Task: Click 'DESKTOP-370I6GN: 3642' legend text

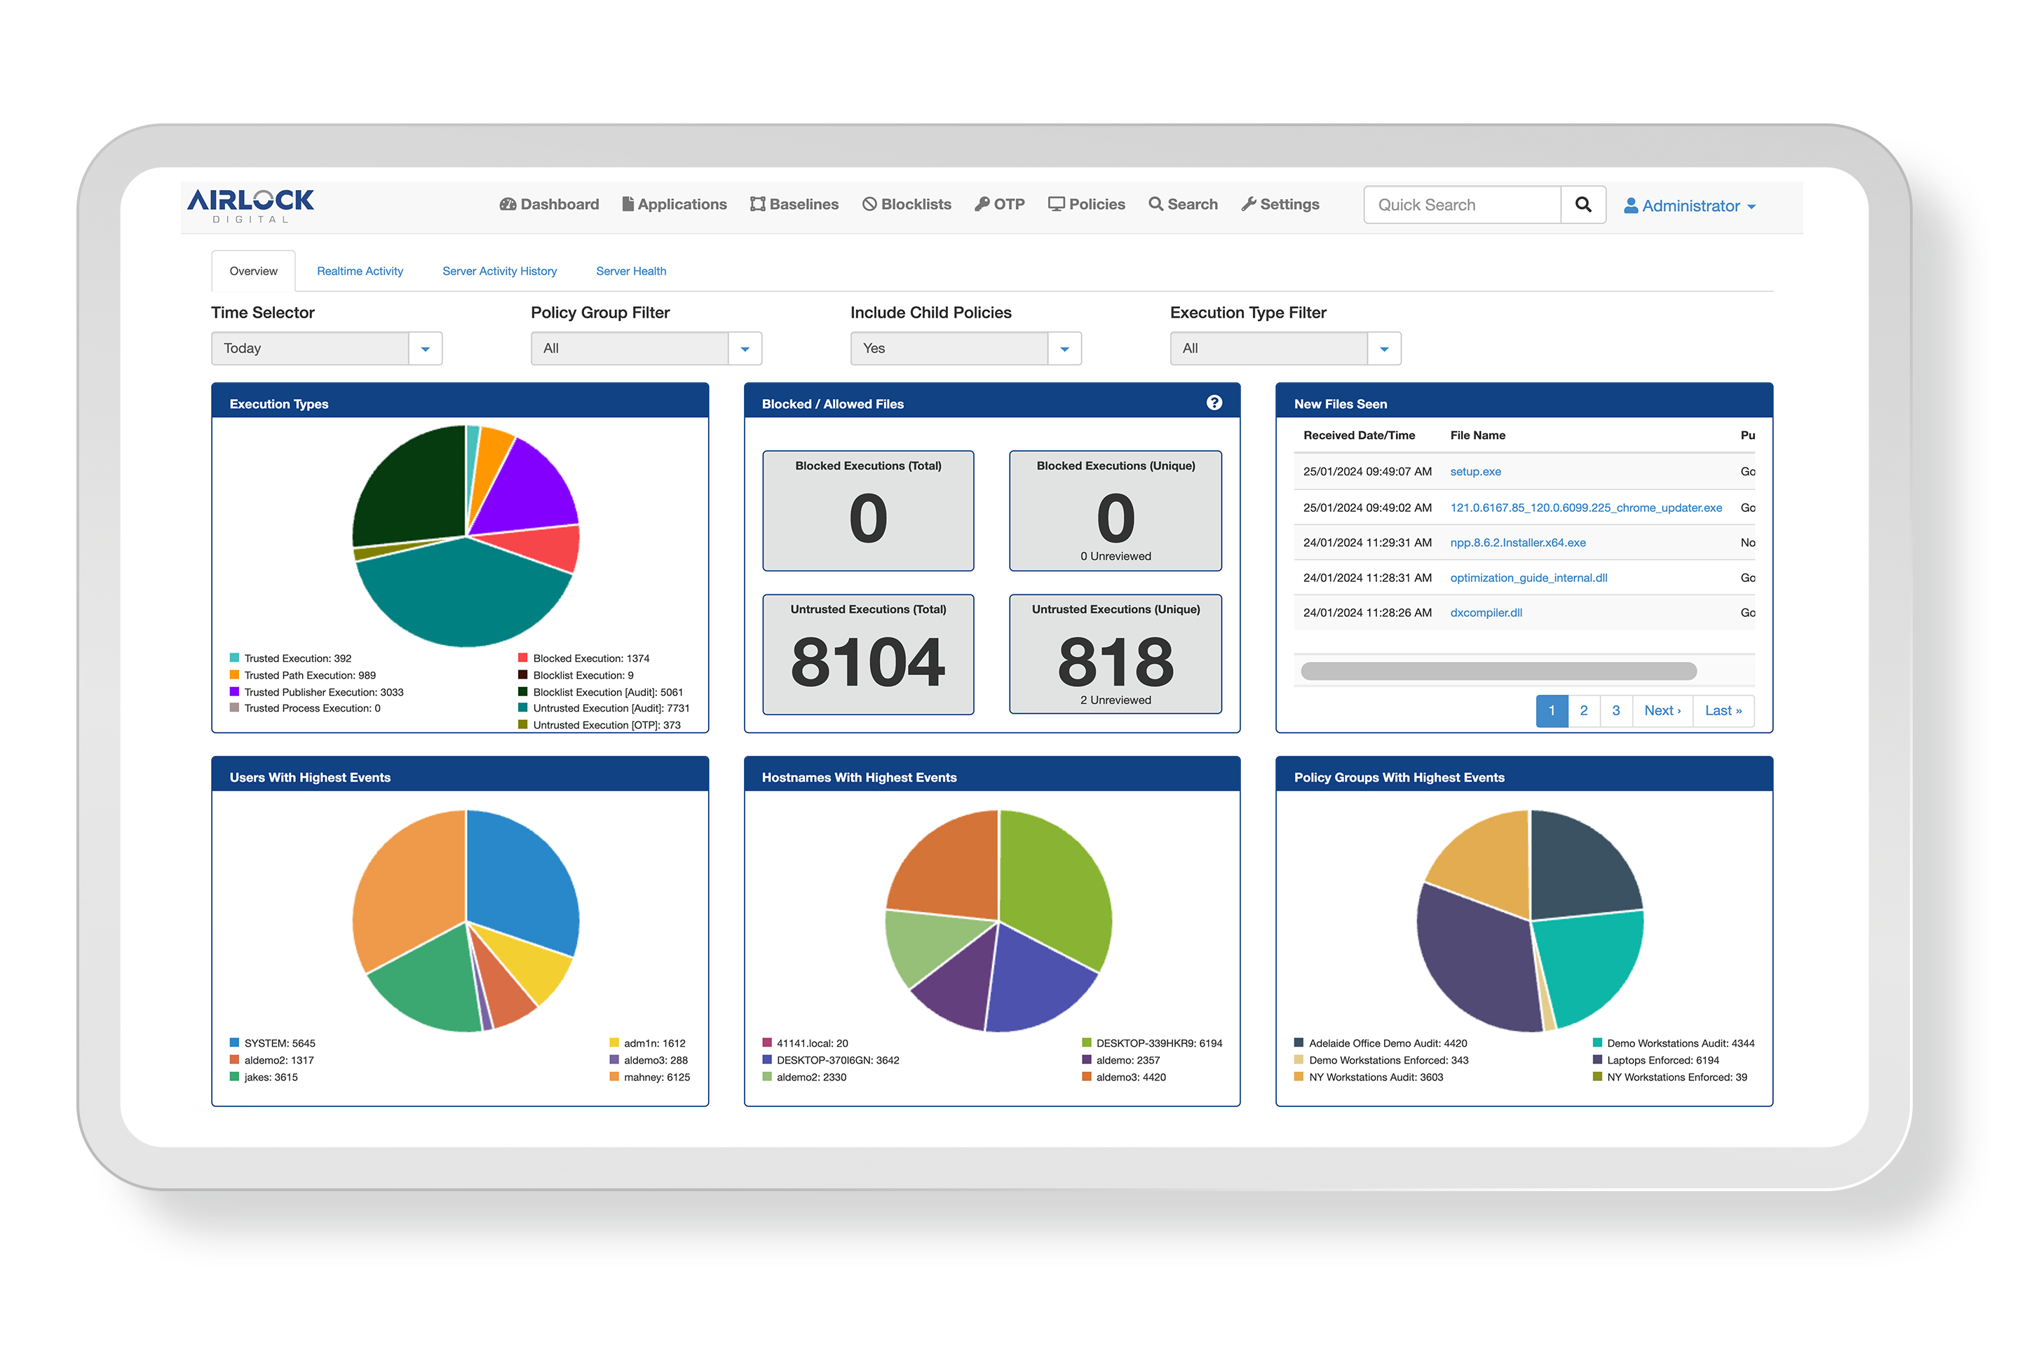Action: point(837,1060)
